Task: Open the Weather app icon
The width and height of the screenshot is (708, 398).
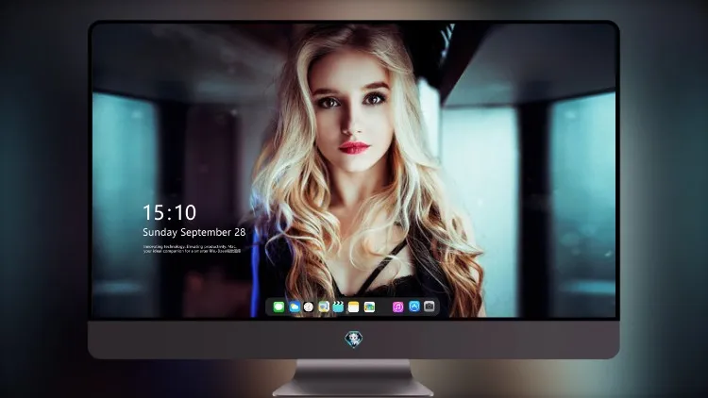Action: coord(294,307)
